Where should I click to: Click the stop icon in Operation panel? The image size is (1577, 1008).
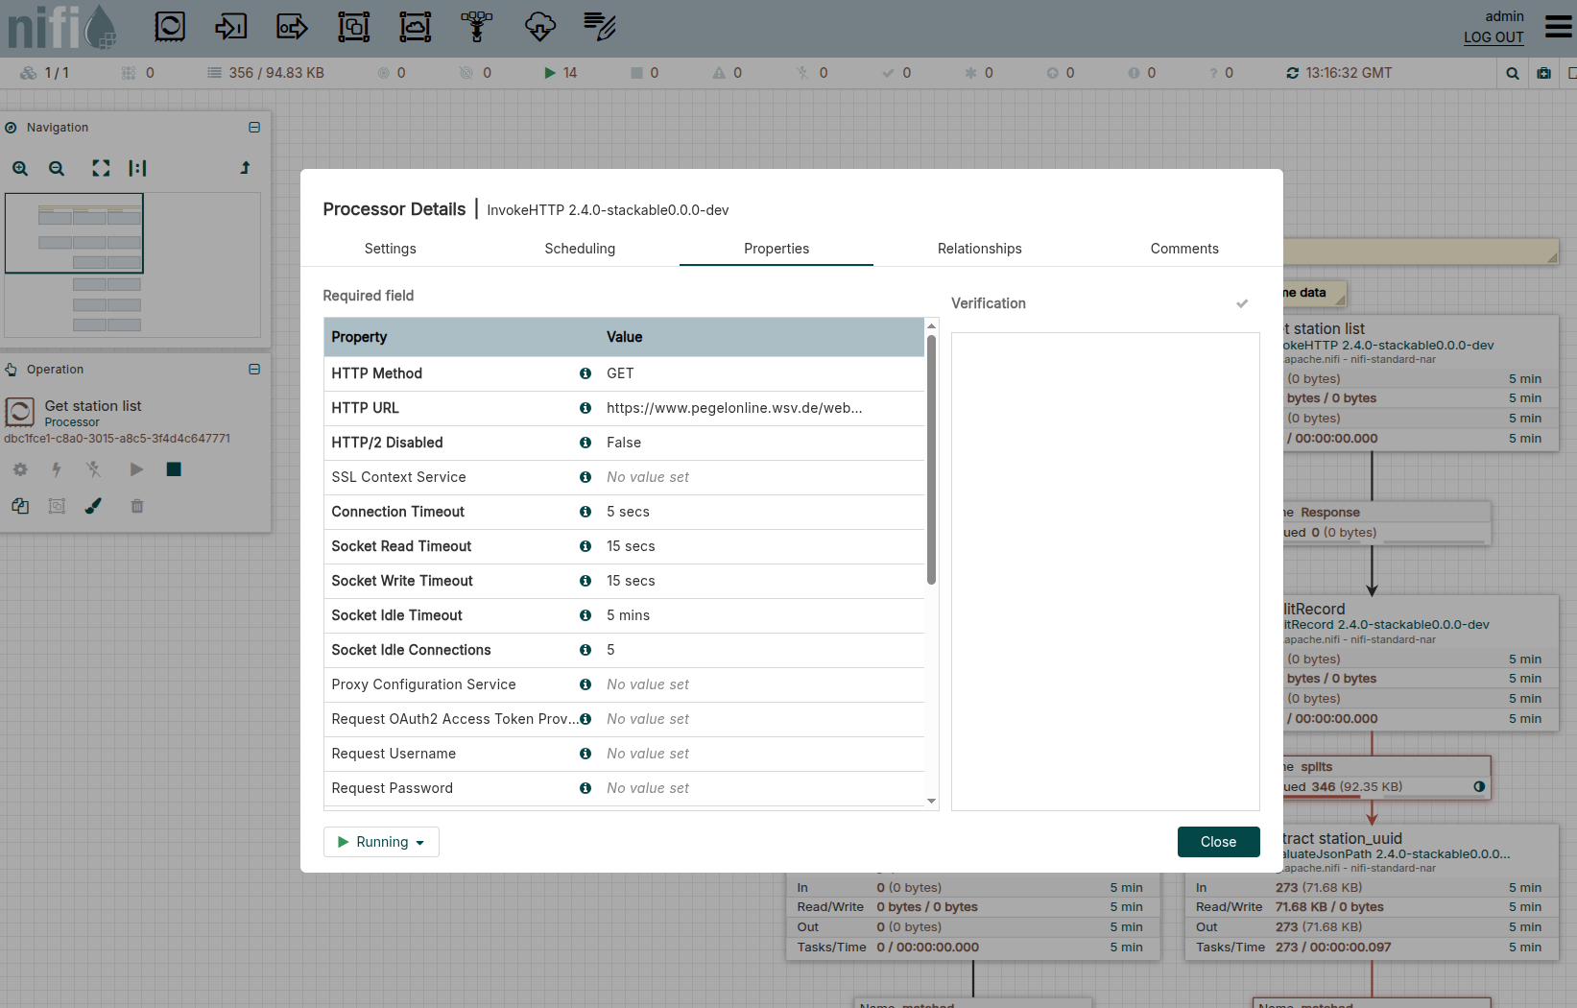[x=174, y=469]
